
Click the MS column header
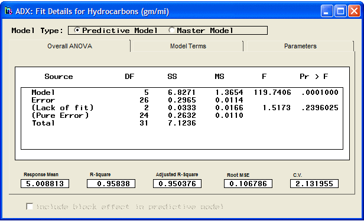219,77
